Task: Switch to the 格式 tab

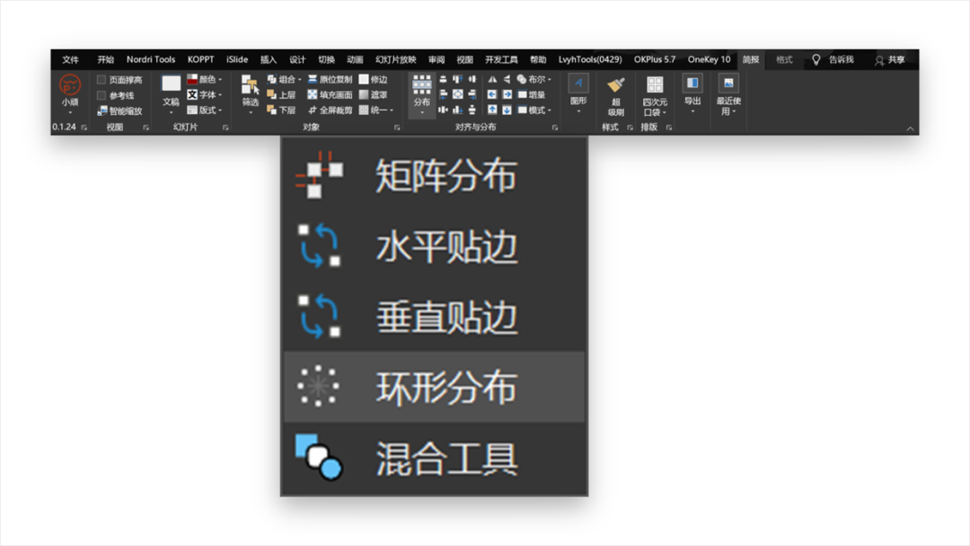Action: pyautogui.click(x=784, y=59)
